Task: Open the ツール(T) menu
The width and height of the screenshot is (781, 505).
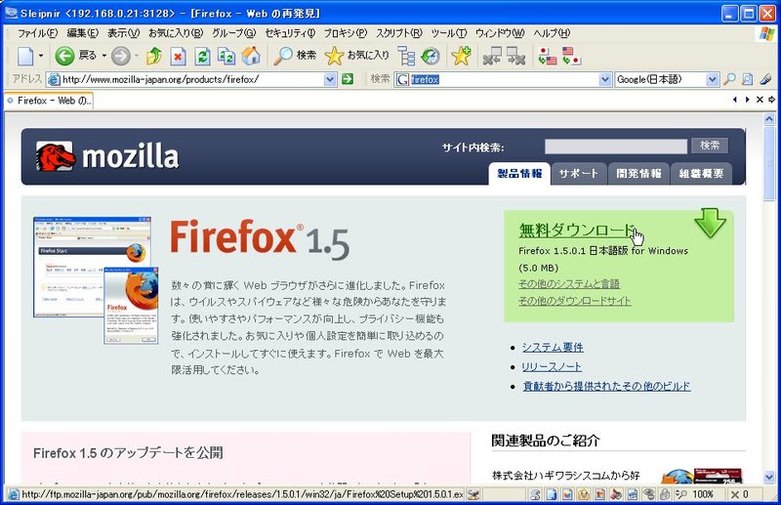Action: coord(449,33)
